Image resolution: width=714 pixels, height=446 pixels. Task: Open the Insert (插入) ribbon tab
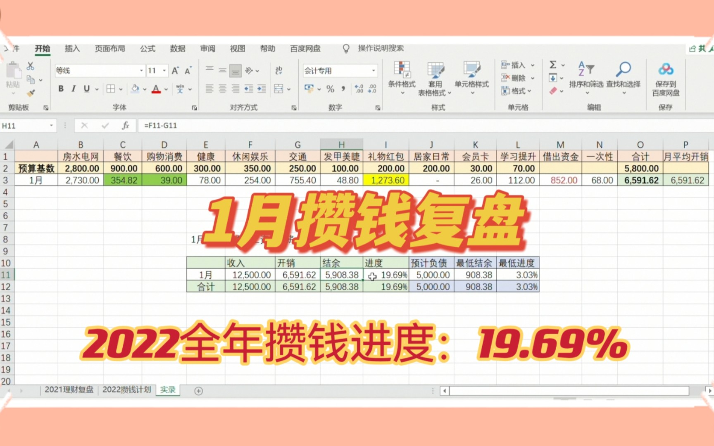point(72,49)
